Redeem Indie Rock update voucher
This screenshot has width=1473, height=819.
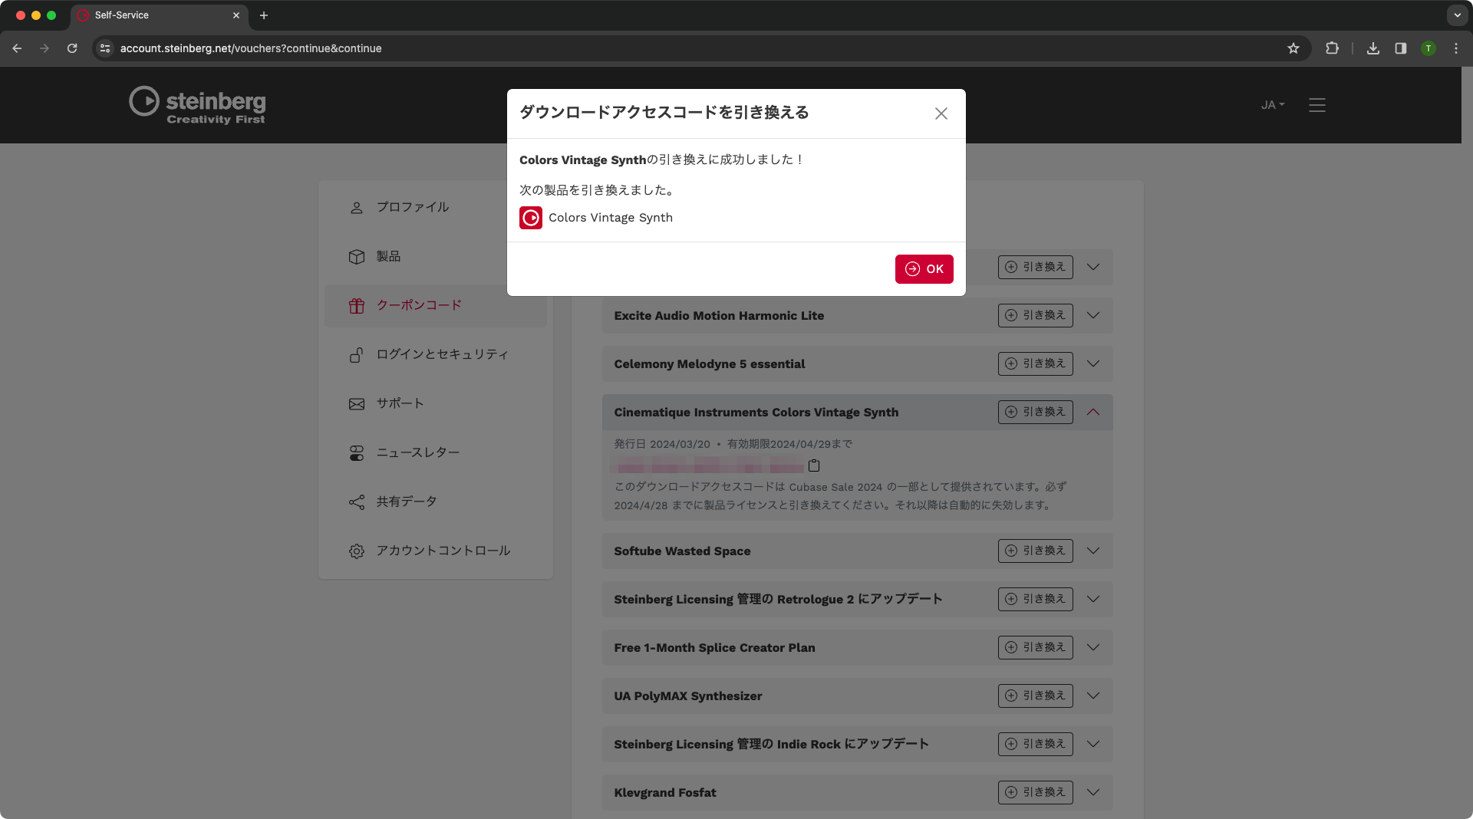tap(1035, 744)
